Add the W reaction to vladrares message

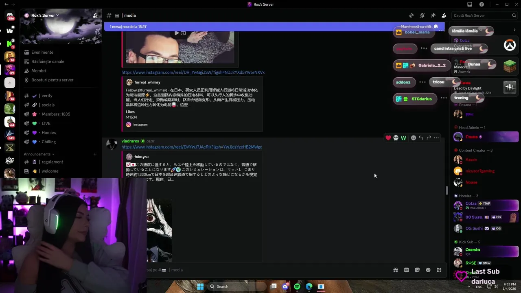pyautogui.click(x=403, y=138)
